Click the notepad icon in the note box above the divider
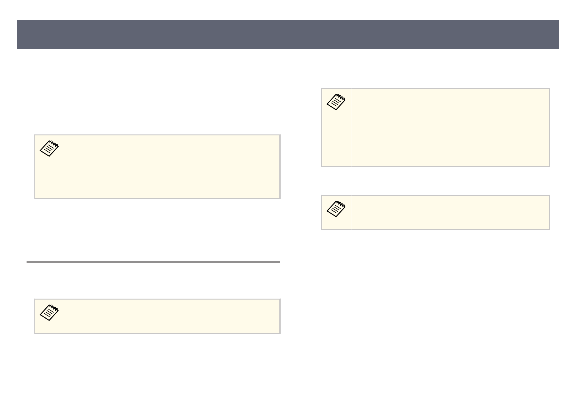585x414 pixels. pyautogui.click(x=49, y=149)
